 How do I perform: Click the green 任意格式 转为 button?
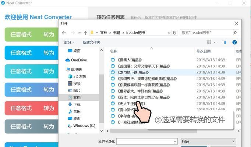click(x=32, y=34)
